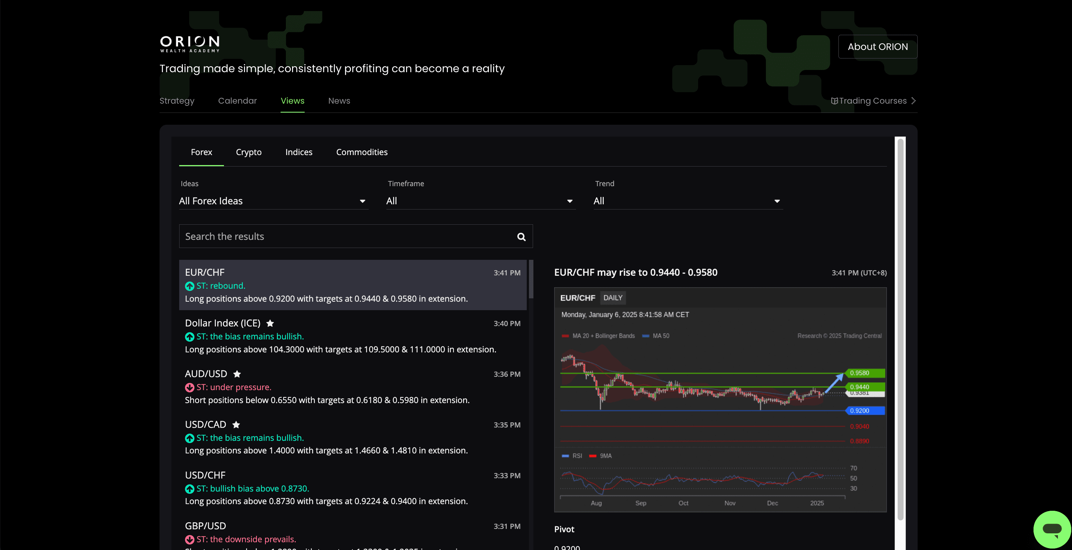
Task: Click the EUR/CHF daily chart image
Action: pyautogui.click(x=720, y=400)
